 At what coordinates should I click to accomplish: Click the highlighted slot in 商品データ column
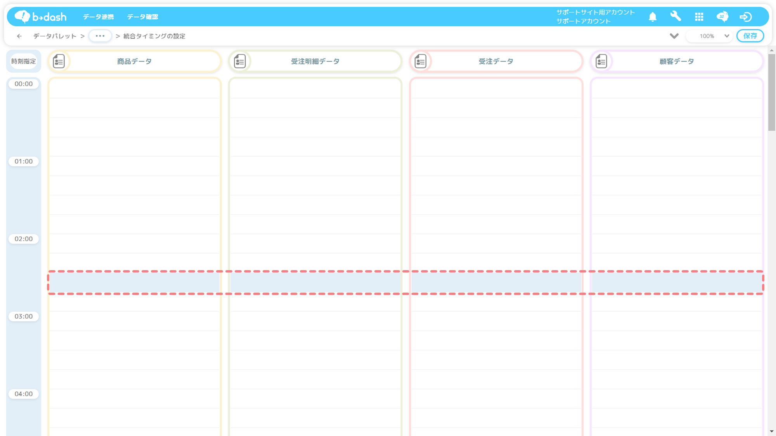(x=135, y=283)
